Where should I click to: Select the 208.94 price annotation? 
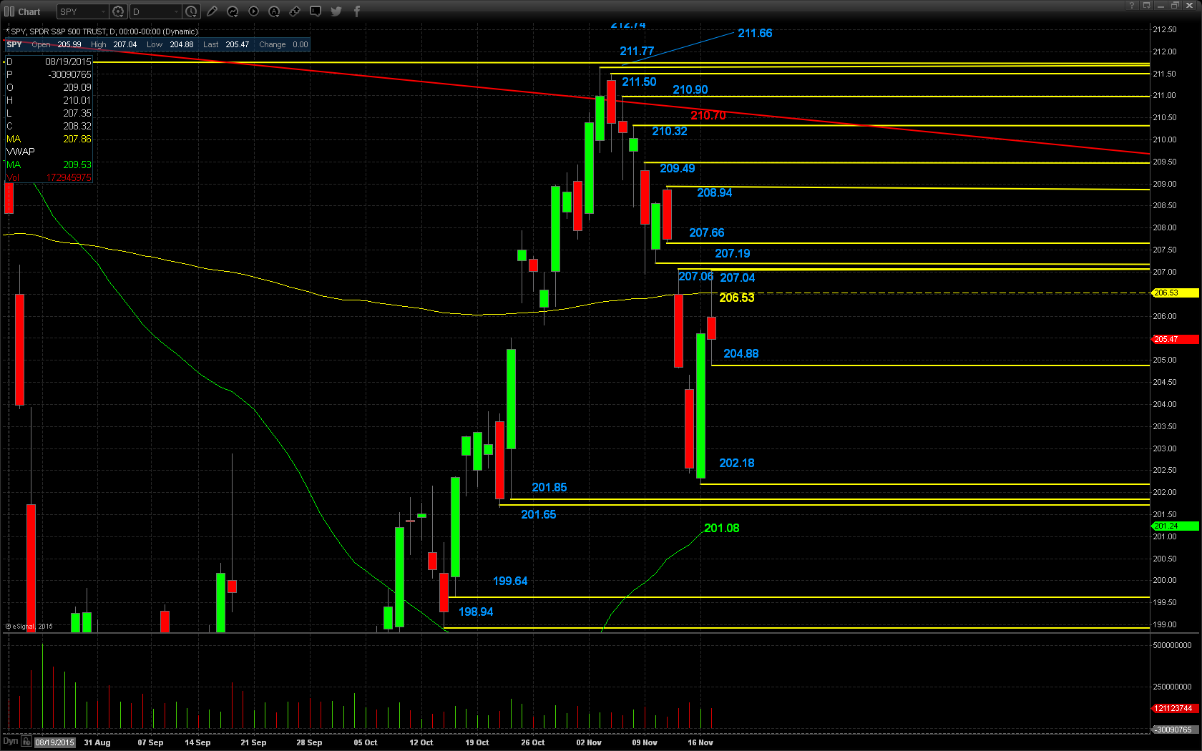coord(715,192)
